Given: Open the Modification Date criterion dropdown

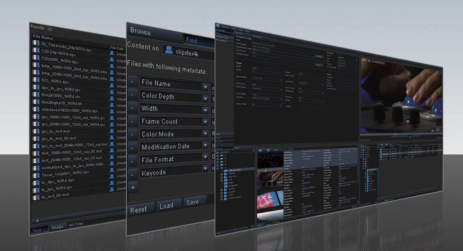Looking at the screenshot, I should (205, 146).
